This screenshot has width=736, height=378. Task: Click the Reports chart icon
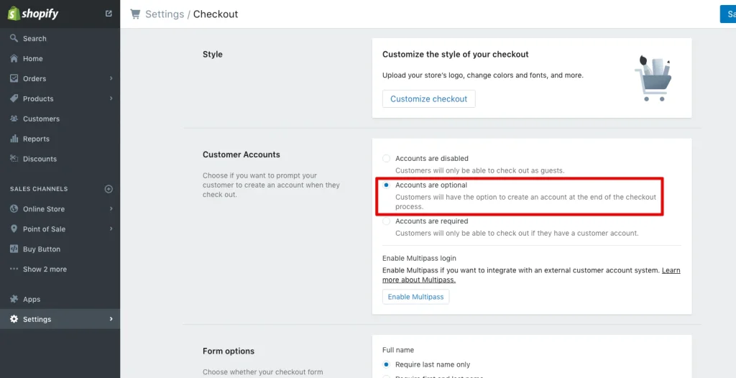pos(14,139)
